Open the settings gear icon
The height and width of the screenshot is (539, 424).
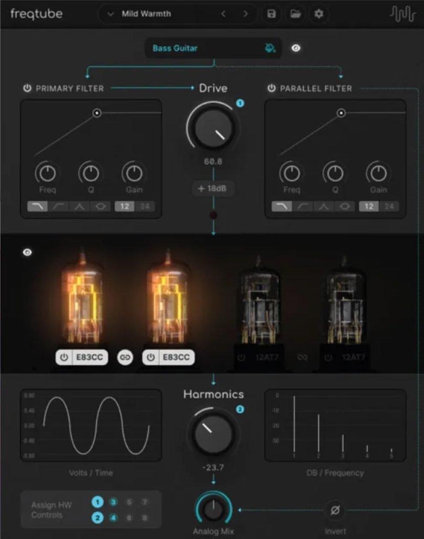[319, 14]
